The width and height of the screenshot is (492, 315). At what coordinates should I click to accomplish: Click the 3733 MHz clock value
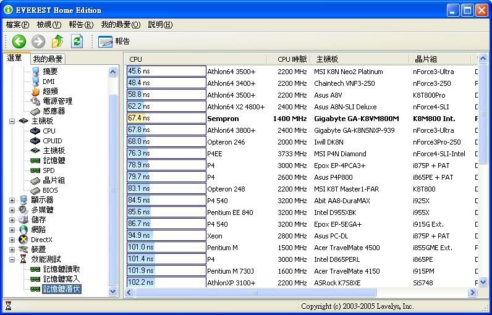point(292,154)
